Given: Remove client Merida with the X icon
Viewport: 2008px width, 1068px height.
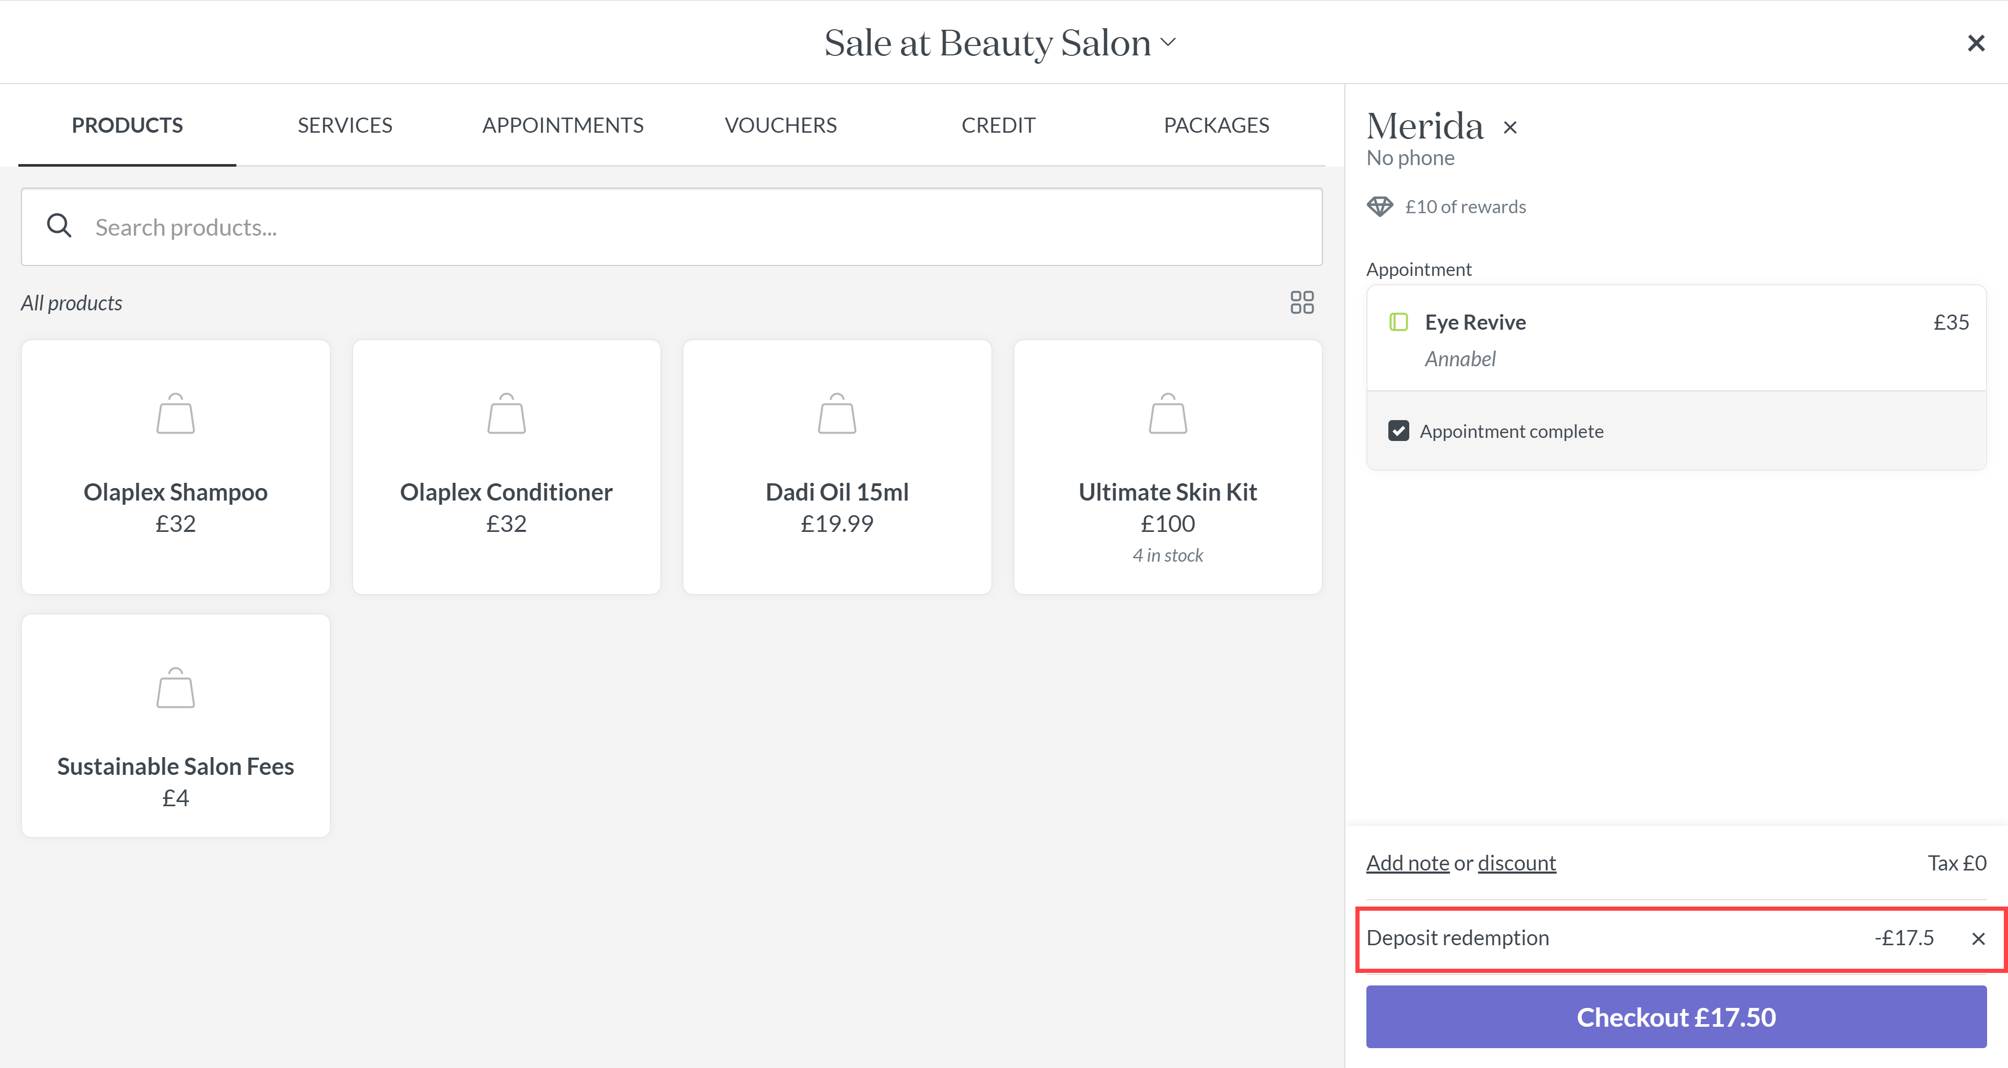Looking at the screenshot, I should pyautogui.click(x=1510, y=128).
